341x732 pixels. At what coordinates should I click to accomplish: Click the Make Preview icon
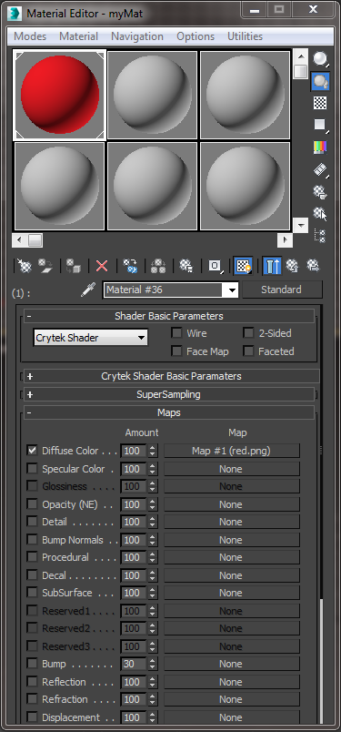[320, 169]
